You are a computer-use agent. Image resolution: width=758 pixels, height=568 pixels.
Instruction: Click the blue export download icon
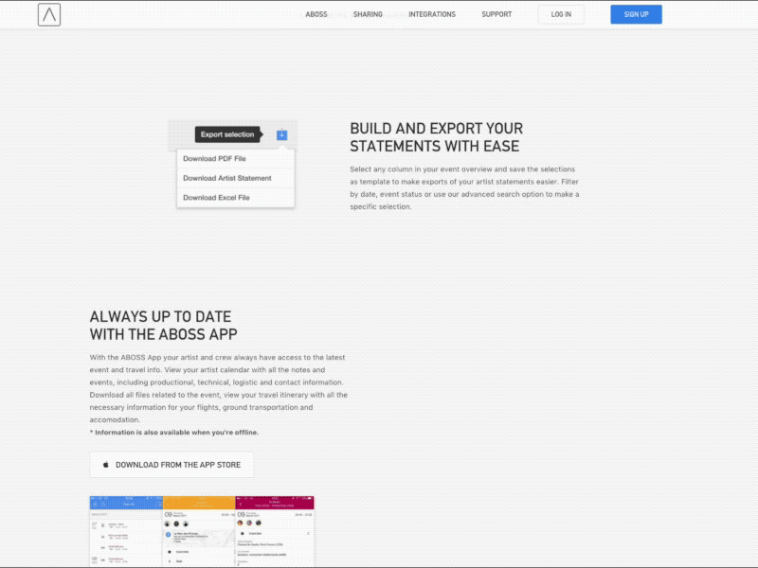281,134
